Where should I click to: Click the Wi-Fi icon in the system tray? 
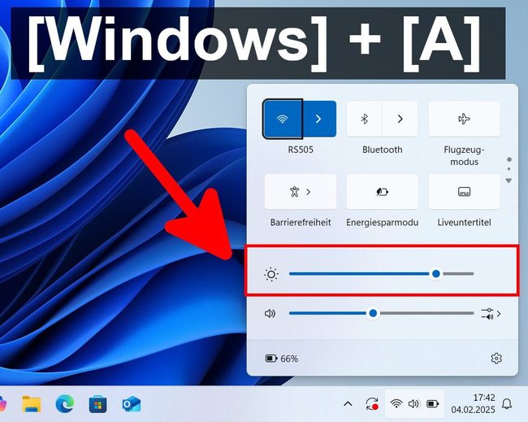click(x=396, y=403)
